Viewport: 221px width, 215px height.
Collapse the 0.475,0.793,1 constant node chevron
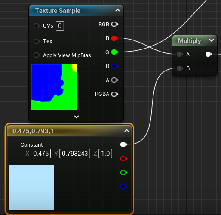coord(126,131)
